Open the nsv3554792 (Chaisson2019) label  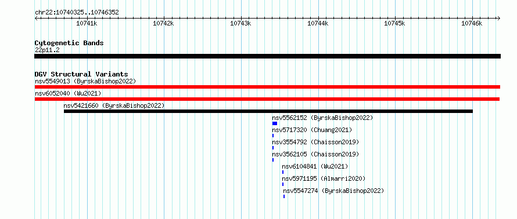(x=315, y=142)
